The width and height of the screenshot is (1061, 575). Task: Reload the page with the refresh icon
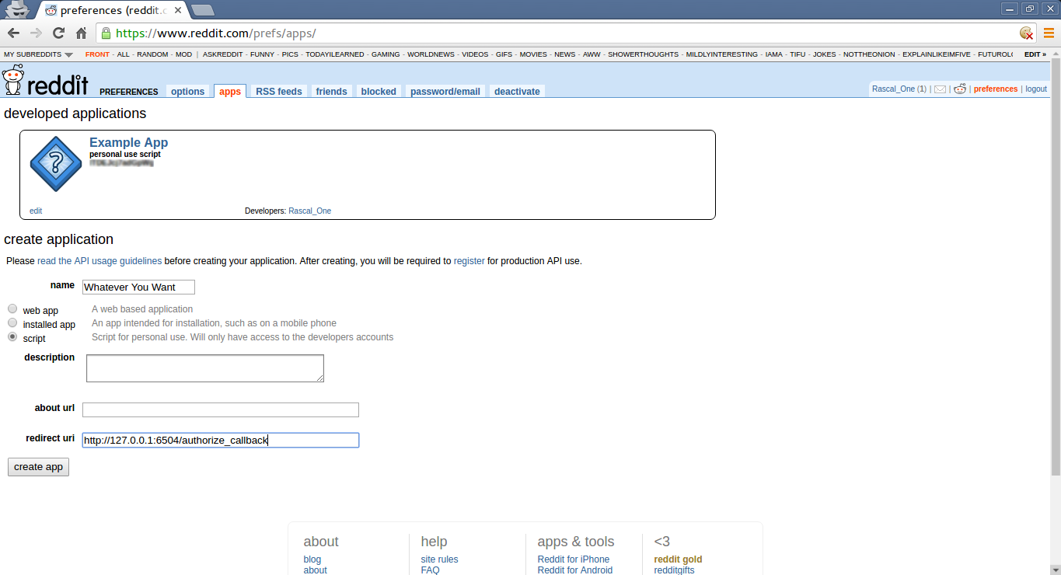pyautogui.click(x=58, y=33)
